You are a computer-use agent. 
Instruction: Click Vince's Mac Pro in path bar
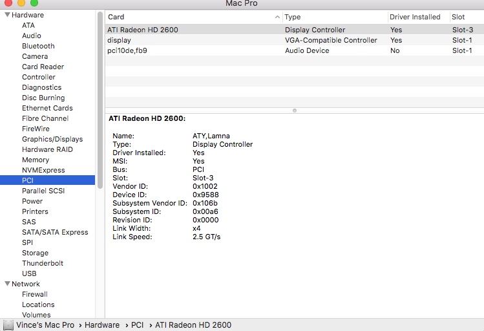click(x=45, y=325)
